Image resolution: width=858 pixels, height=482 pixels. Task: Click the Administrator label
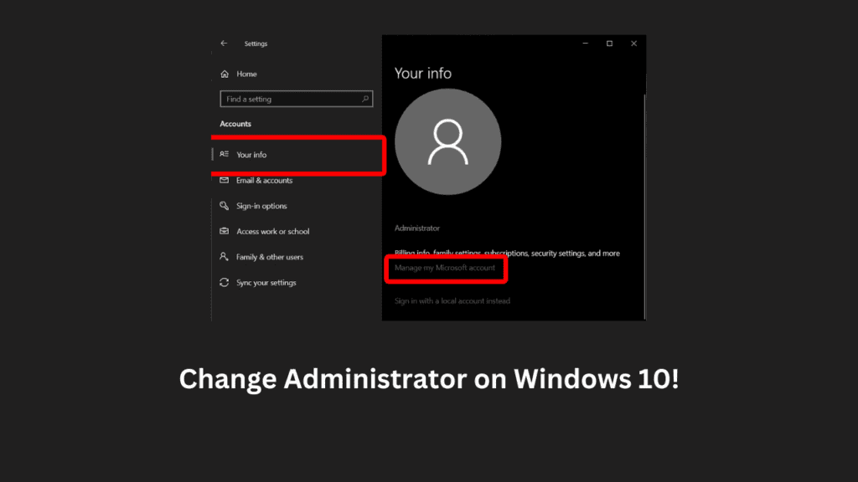417,228
